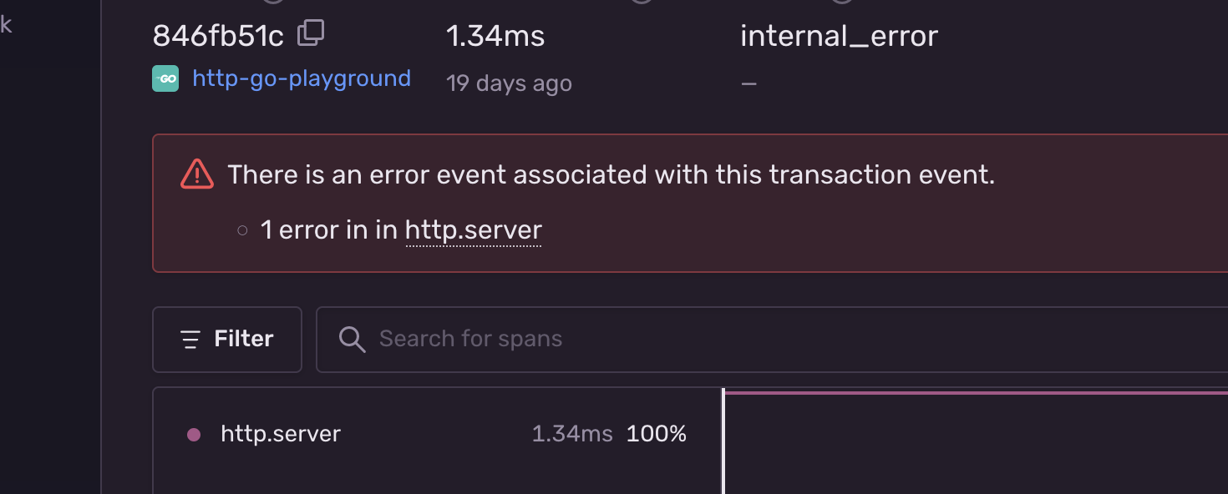
Task: Click the red warning triangle in the error banner
Action: pos(197,174)
